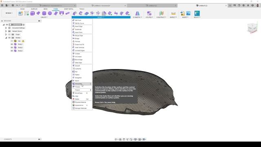Toggle visibility eye of Body1
261x147 pixels.
pyautogui.click(x=12, y=45)
